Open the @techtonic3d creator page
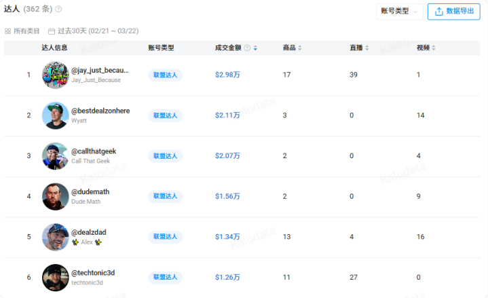 coord(93,273)
